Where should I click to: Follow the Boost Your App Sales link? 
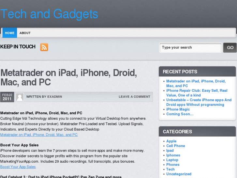[18, 167]
